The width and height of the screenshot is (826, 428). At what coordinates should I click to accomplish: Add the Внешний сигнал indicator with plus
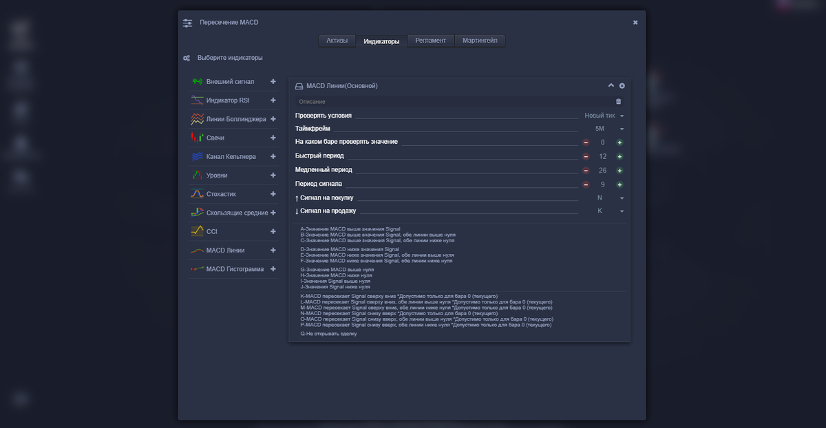(273, 81)
